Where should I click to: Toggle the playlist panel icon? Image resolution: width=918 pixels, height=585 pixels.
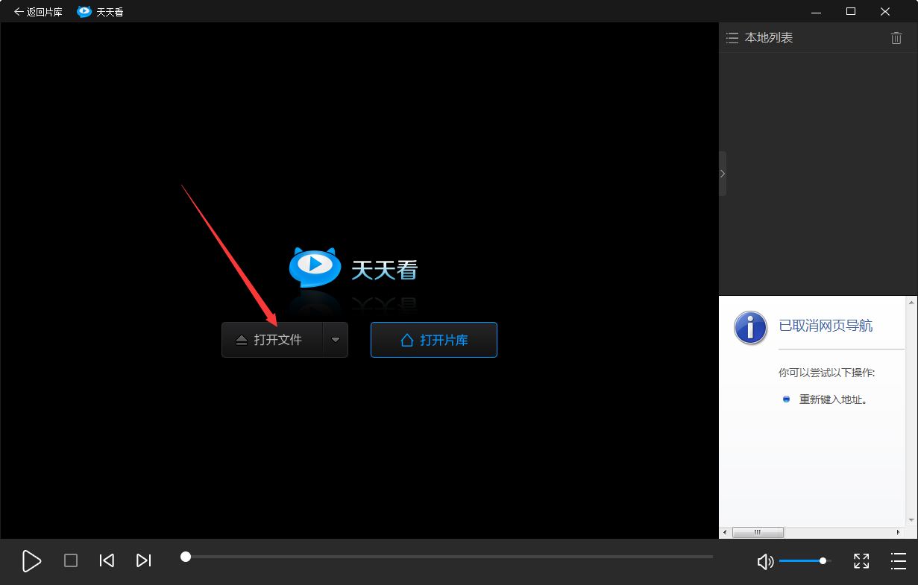(x=898, y=561)
